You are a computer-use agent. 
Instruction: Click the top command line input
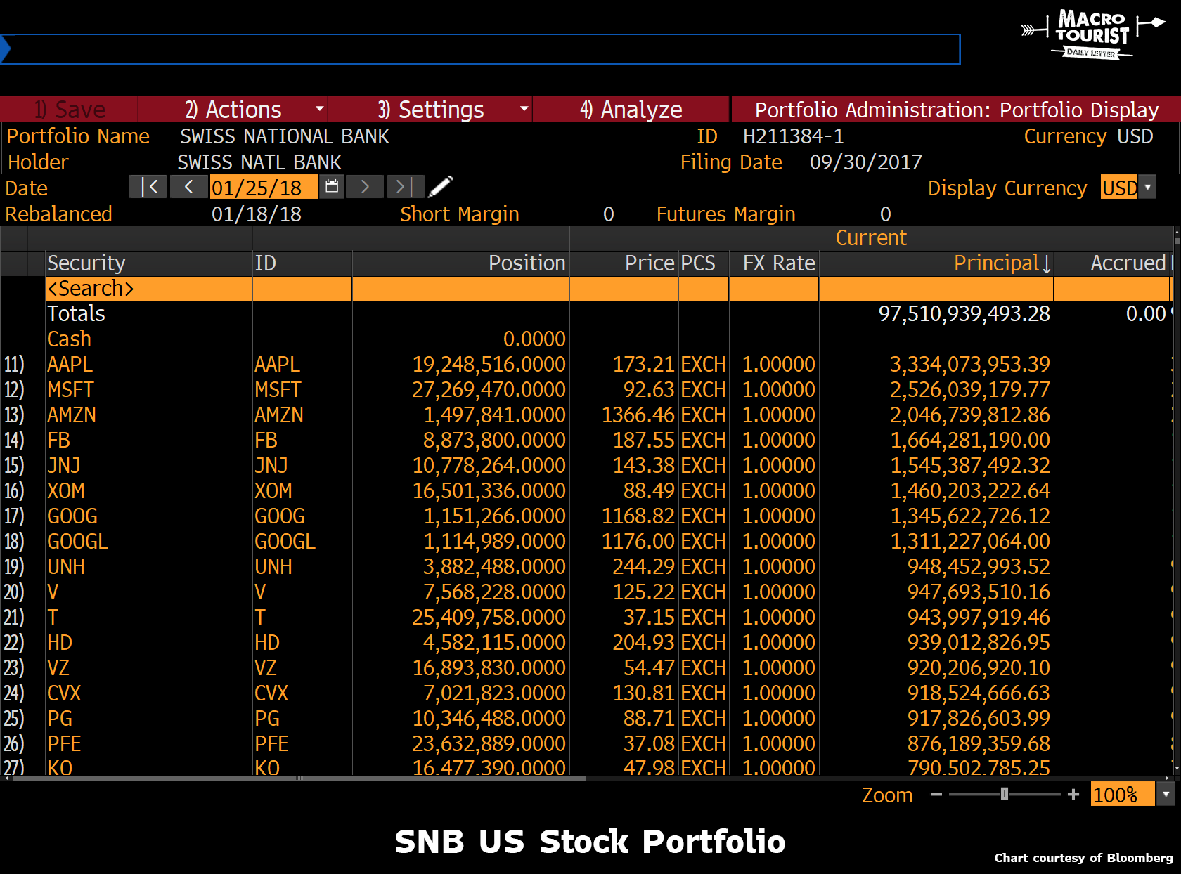pos(481,49)
